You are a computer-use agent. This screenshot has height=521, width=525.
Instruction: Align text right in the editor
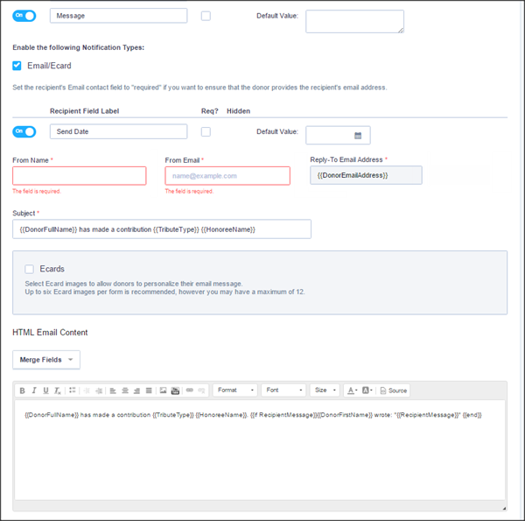pos(136,391)
